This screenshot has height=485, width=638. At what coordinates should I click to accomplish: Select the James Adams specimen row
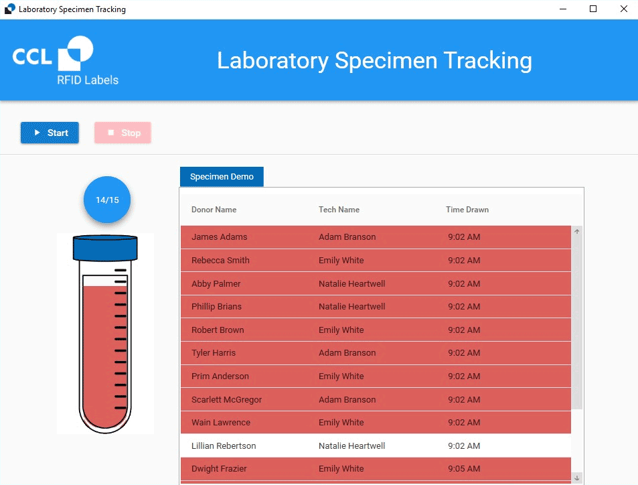[375, 237]
